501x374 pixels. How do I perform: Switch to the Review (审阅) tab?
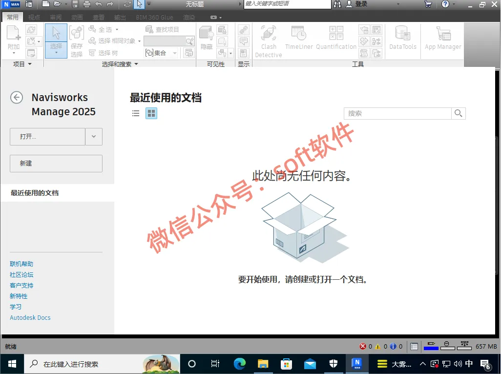[x=56, y=17]
